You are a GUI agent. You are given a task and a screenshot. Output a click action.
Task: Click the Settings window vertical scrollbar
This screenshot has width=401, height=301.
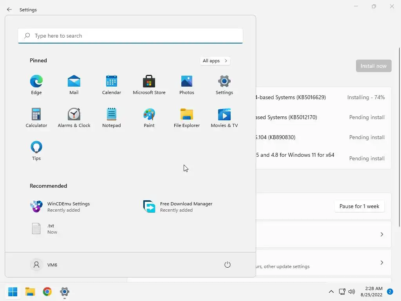click(399, 137)
